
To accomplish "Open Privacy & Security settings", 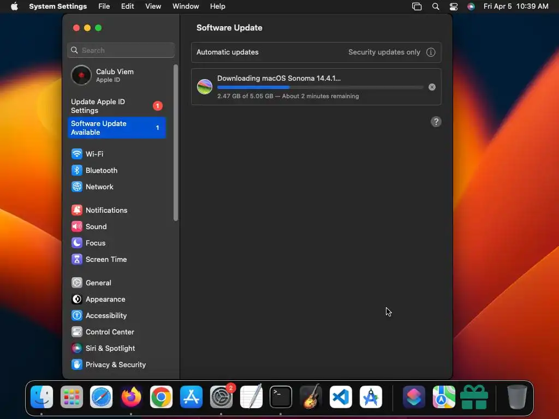I will [x=117, y=365].
